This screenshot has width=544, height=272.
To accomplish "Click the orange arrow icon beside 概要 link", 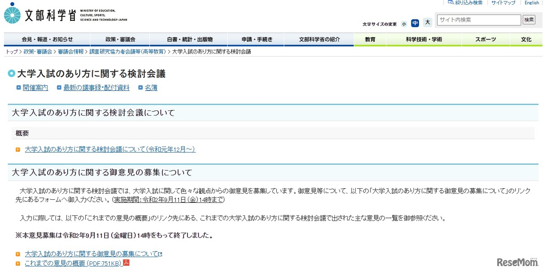I will [x=17, y=149].
